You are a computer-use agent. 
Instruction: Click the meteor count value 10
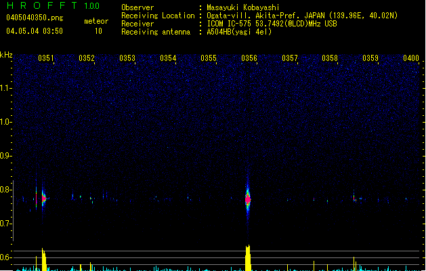pos(99,31)
